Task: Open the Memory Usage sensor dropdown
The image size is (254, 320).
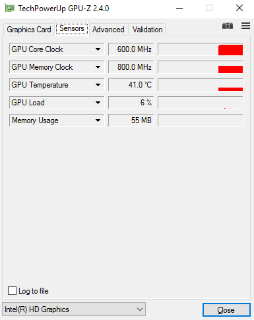Action: tap(57, 120)
